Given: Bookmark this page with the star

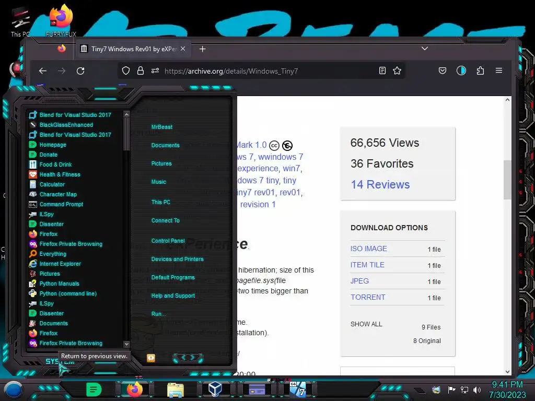Looking at the screenshot, I should click(x=397, y=70).
